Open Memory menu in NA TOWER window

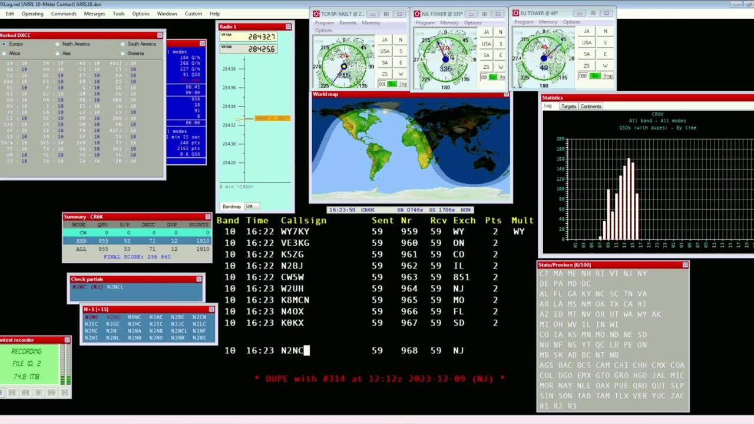(449, 23)
